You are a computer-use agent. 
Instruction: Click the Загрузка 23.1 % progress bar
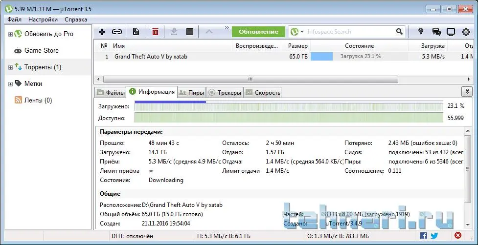pyautogui.click(x=359, y=57)
